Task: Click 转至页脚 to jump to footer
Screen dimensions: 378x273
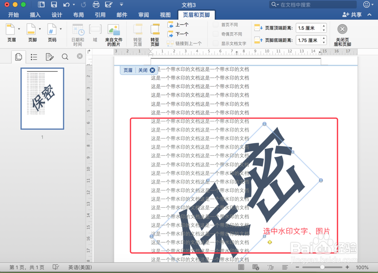Action: [x=155, y=32]
